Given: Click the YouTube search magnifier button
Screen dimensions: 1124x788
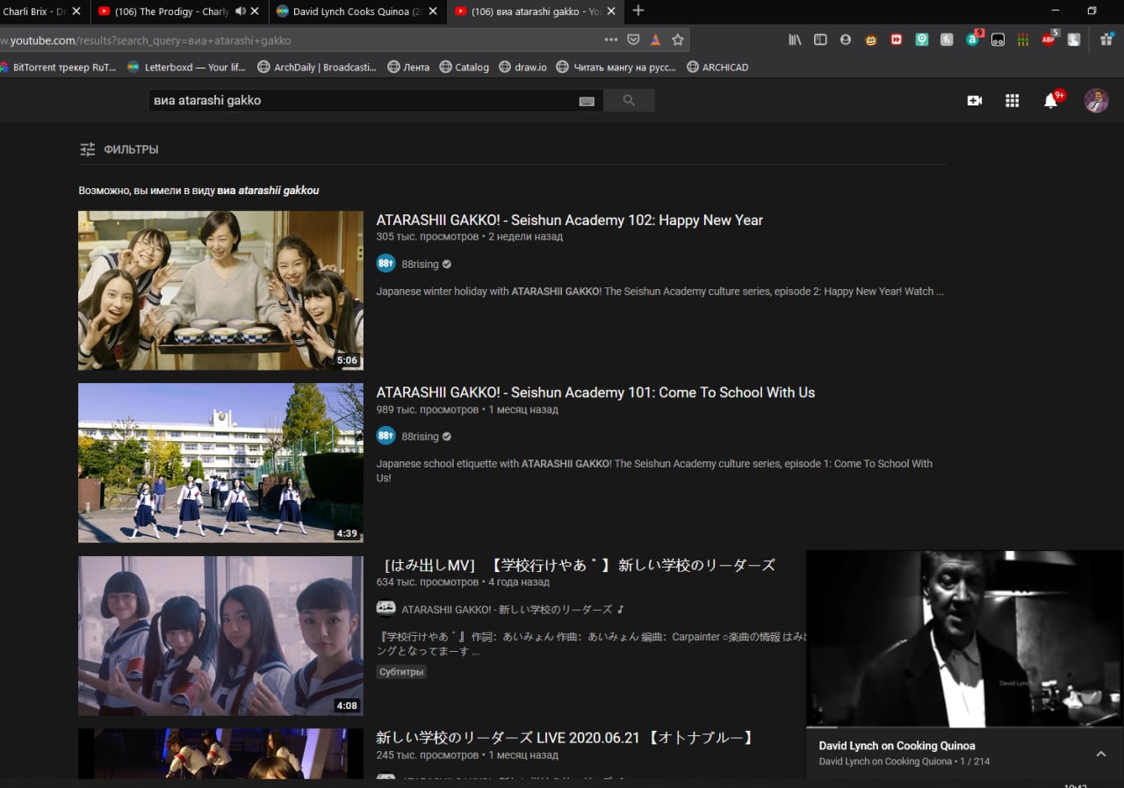Looking at the screenshot, I should (629, 100).
